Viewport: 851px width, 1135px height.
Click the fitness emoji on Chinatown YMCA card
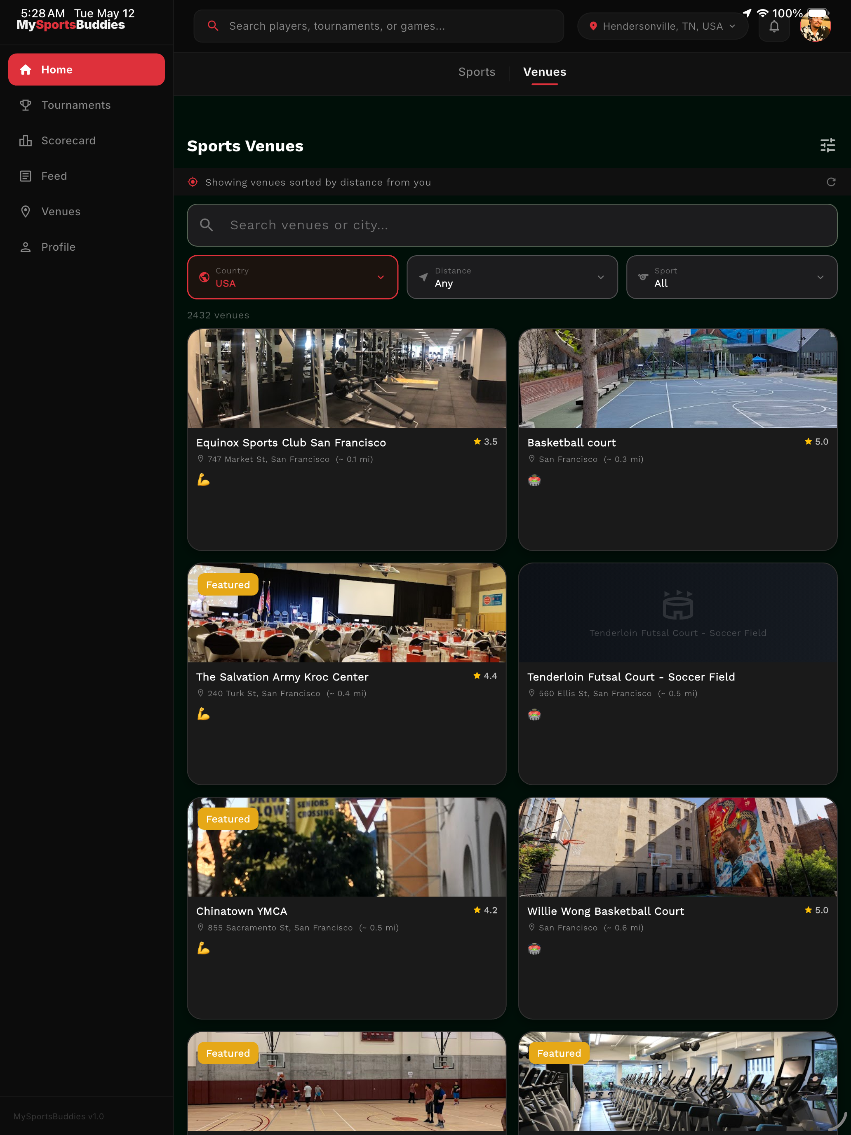click(x=203, y=948)
